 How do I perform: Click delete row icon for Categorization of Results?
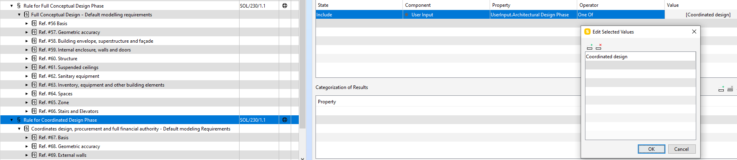730,89
